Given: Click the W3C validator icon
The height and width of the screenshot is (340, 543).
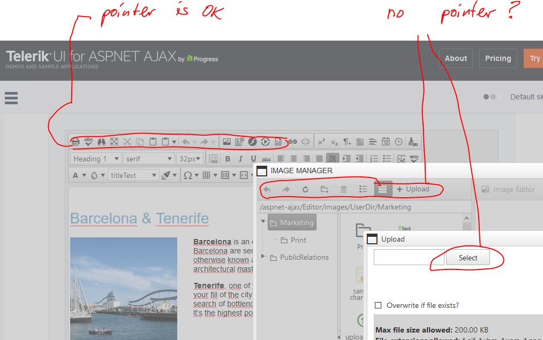Looking at the screenshot, I should [414, 158].
